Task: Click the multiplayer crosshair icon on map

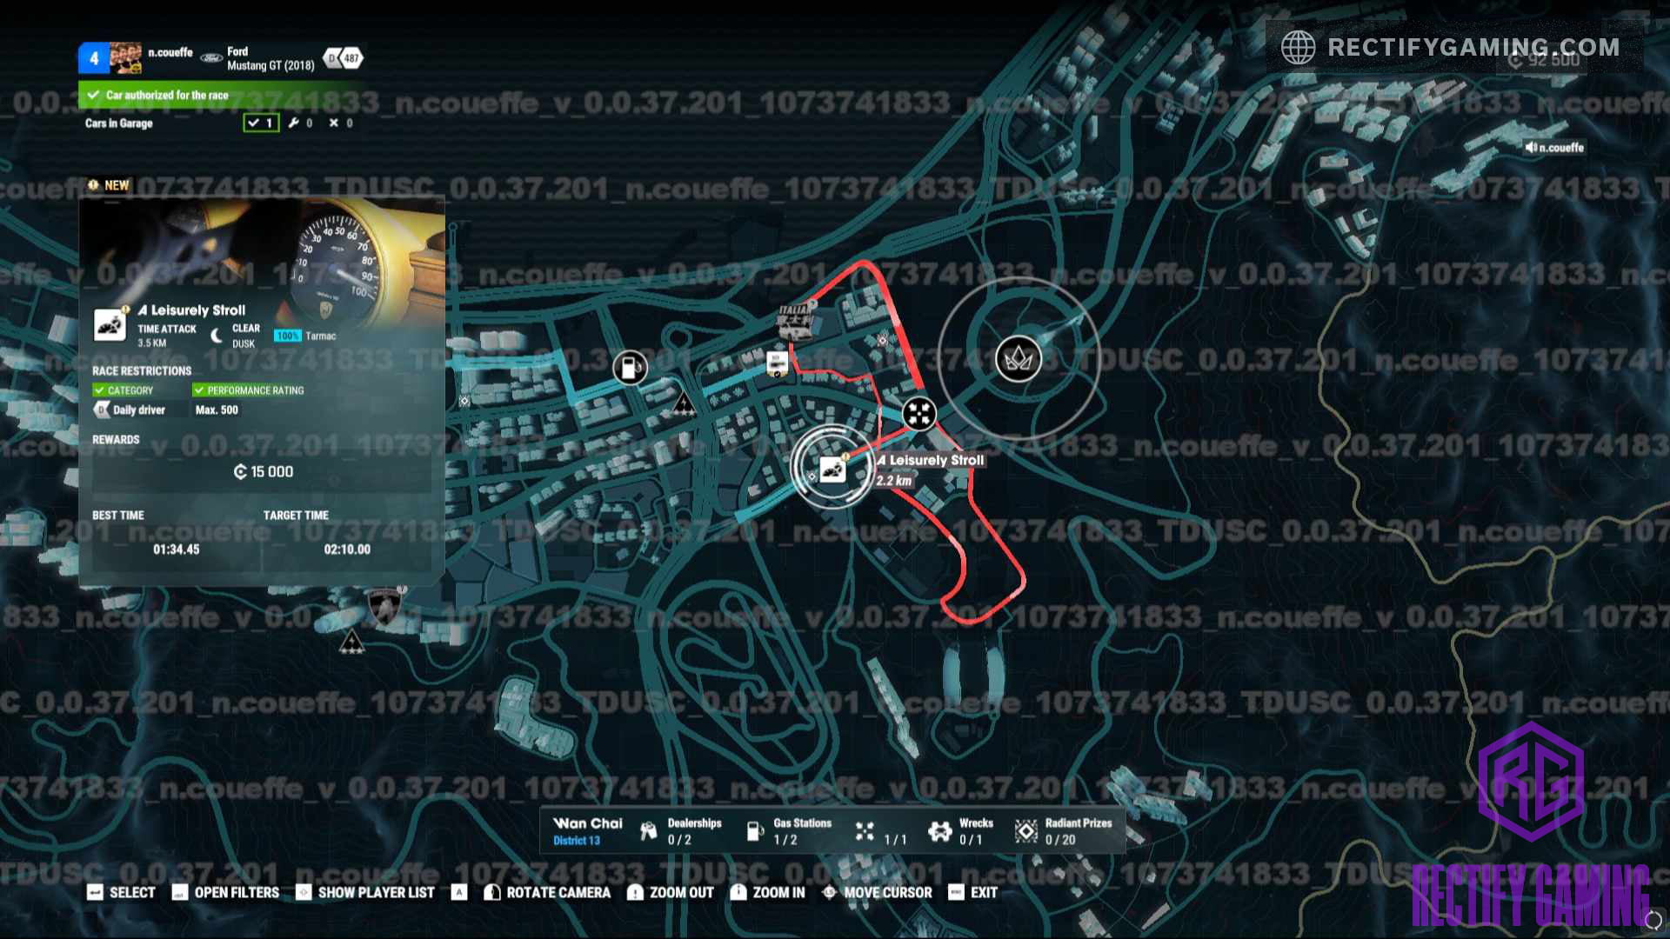Action: (x=918, y=413)
